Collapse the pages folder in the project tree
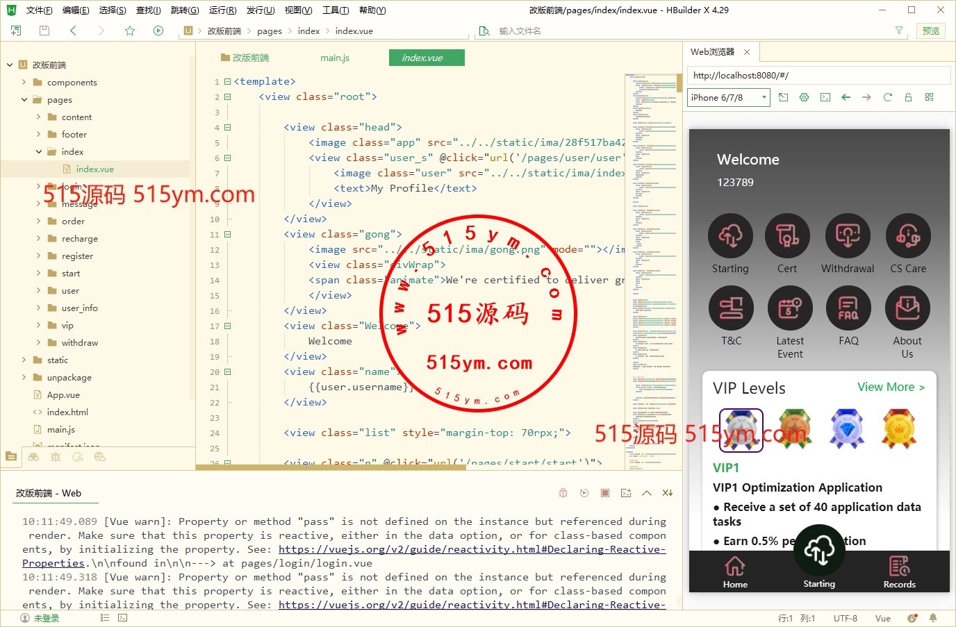 point(24,99)
